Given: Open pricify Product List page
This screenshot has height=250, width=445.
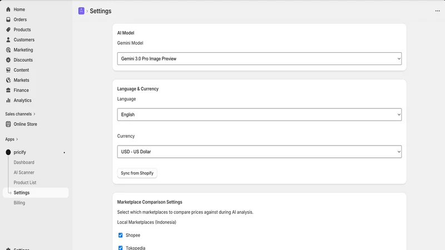Looking at the screenshot, I should click(x=24, y=183).
